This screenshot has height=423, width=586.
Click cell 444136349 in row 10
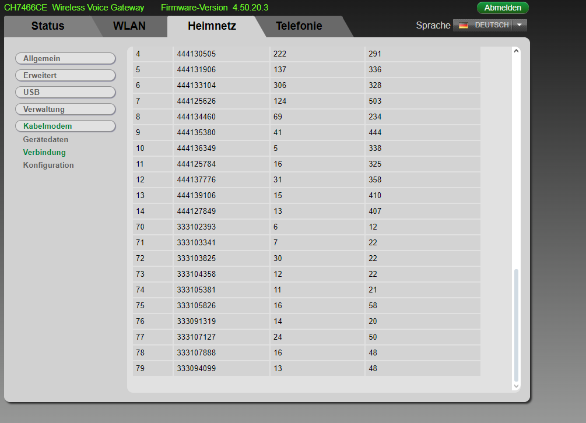click(221, 148)
